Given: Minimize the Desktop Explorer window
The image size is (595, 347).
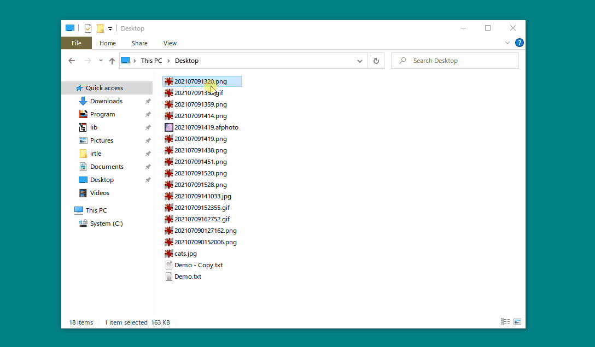Looking at the screenshot, I should [463, 28].
